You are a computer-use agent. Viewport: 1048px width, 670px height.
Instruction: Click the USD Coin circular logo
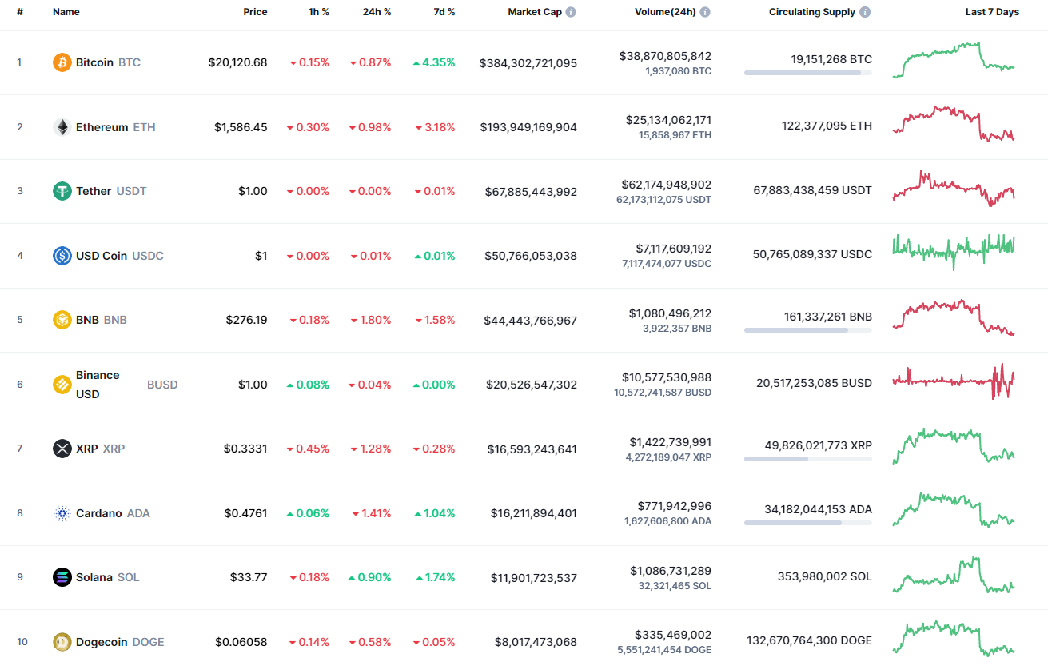click(61, 255)
